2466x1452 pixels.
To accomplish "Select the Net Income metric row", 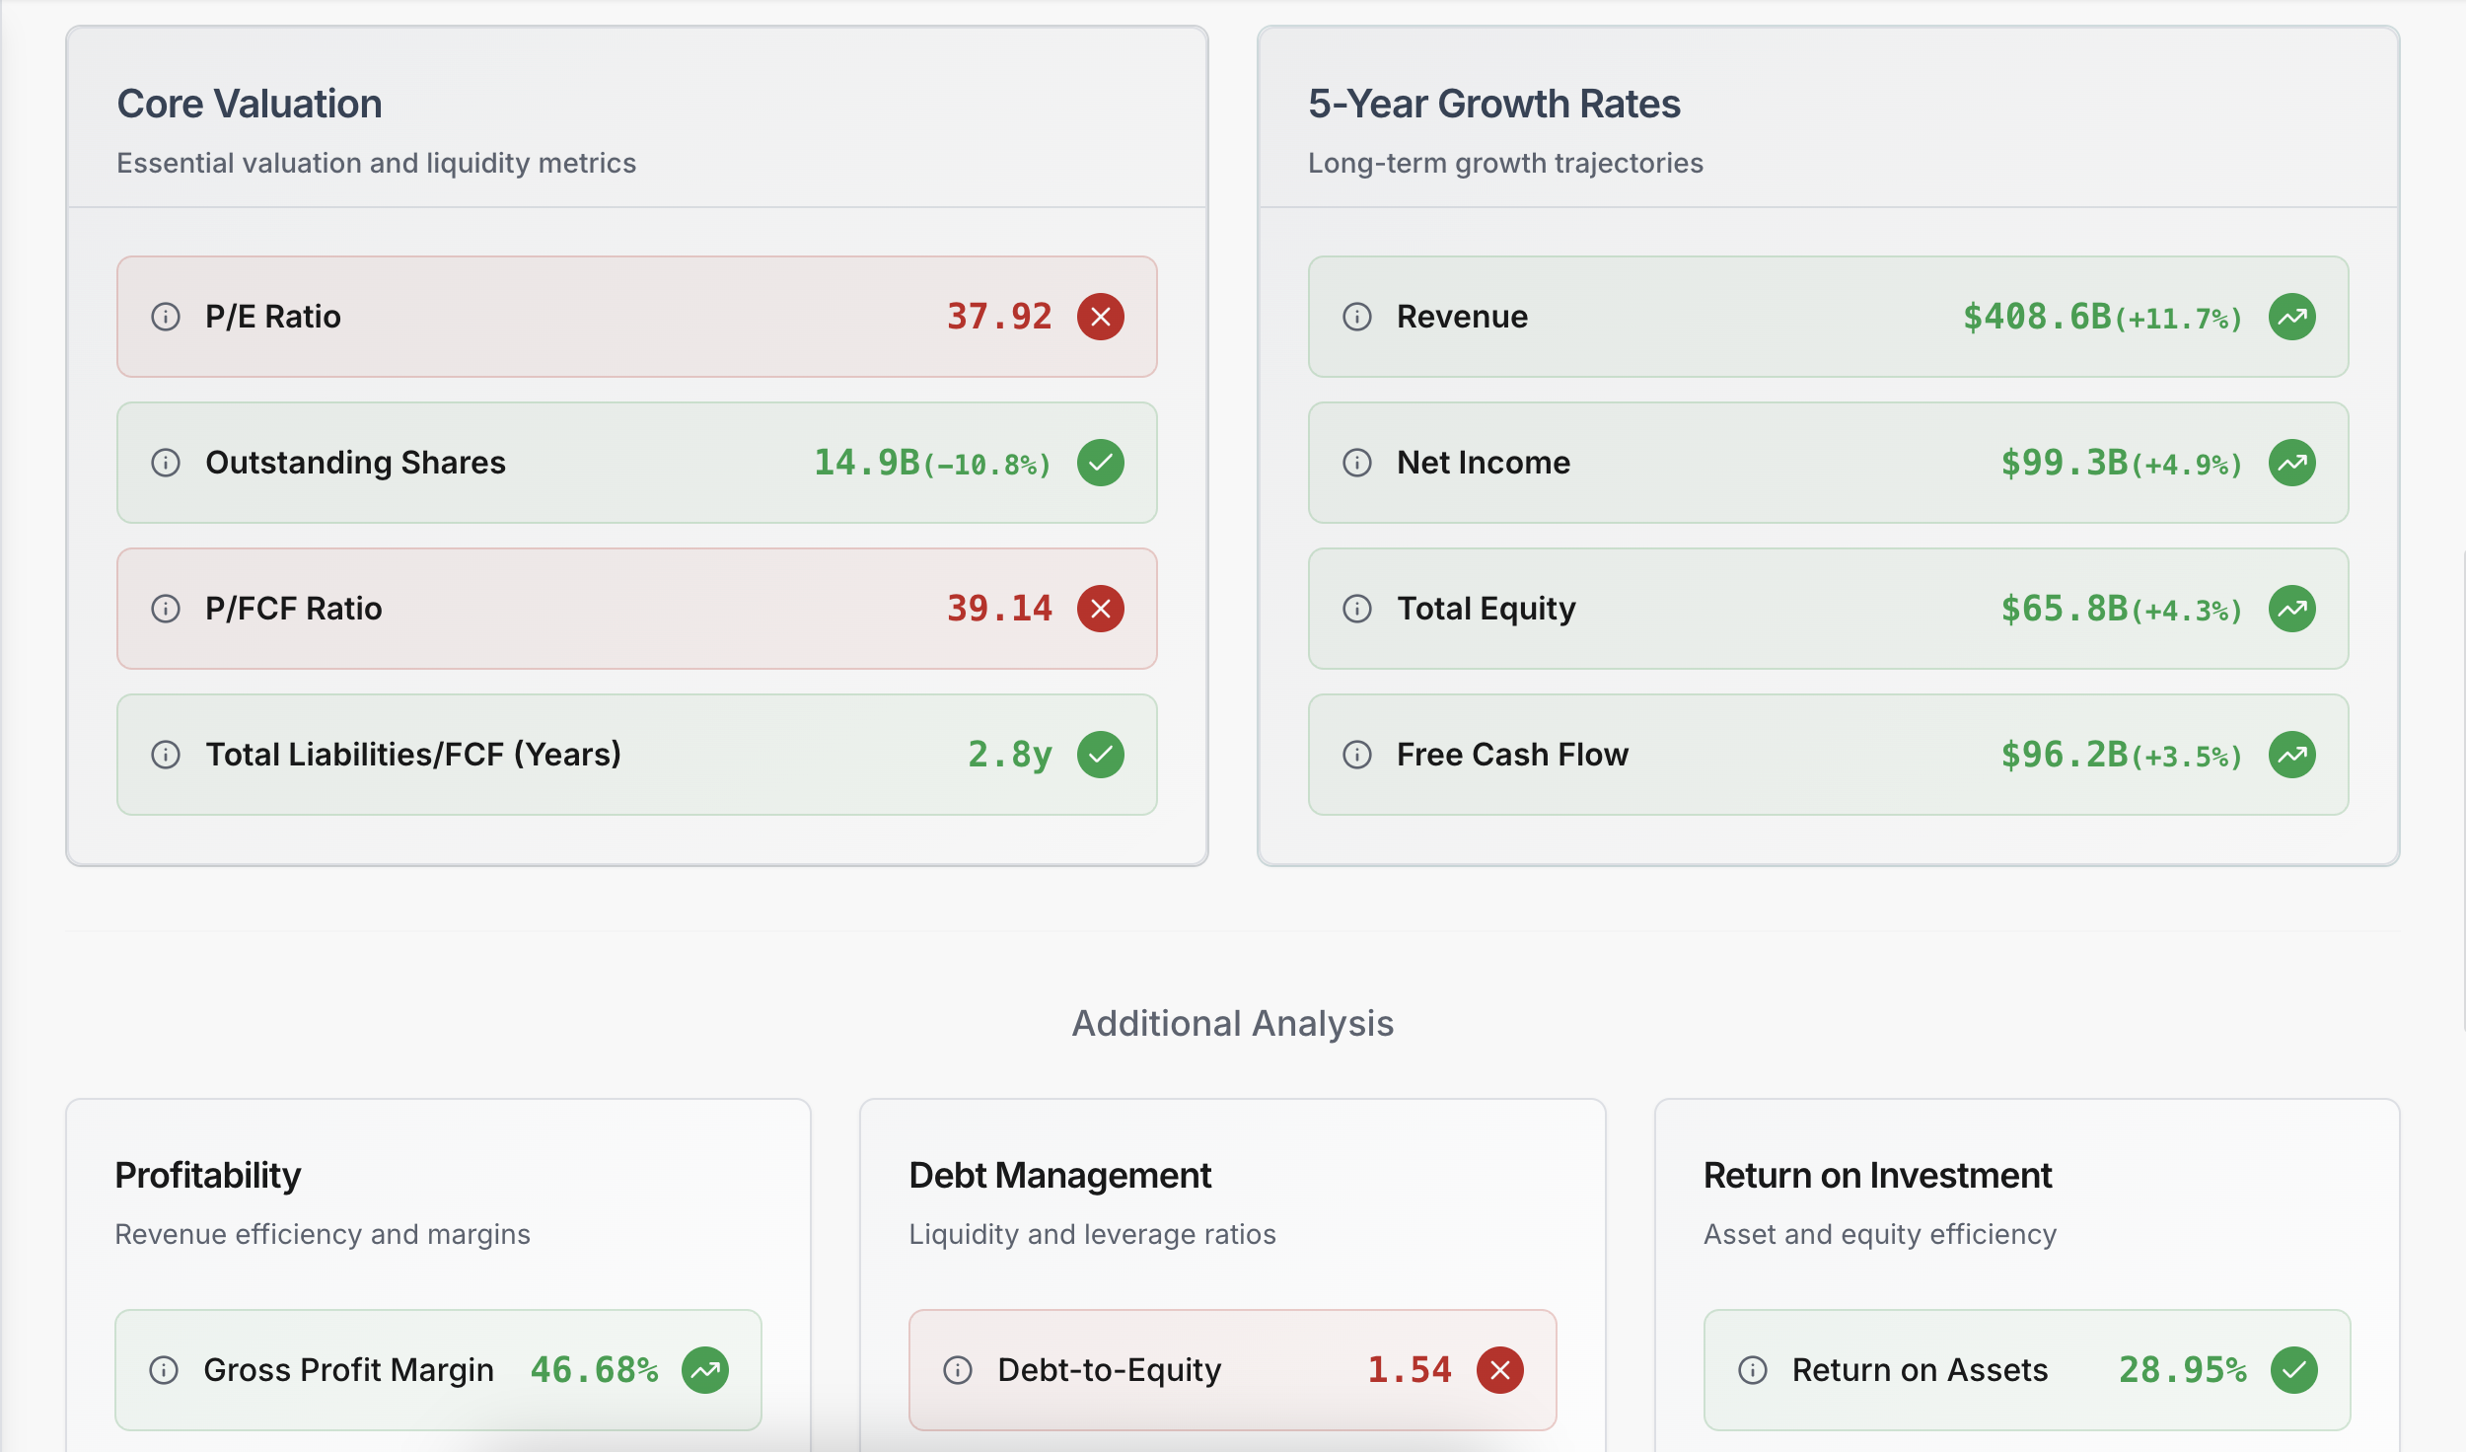I will point(1829,463).
